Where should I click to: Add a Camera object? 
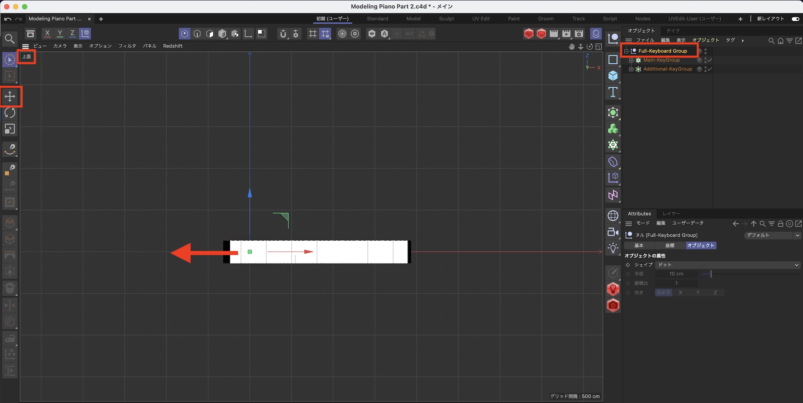pos(613,232)
